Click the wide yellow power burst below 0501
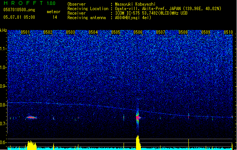This screenshot has width=237, height=150. point(32,145)
